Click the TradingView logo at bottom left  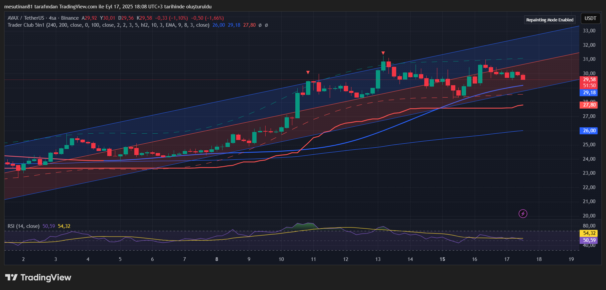pos(38,278)
